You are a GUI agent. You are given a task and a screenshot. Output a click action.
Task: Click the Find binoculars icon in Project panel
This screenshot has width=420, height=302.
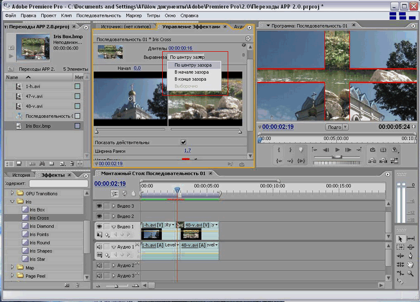[x=42, y=163]
